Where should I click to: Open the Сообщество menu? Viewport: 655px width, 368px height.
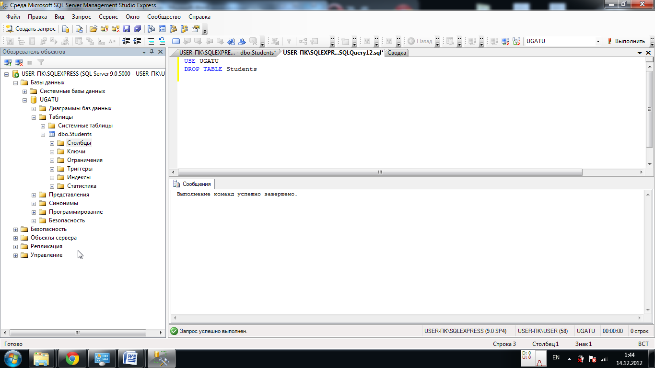tap(164, 17)
